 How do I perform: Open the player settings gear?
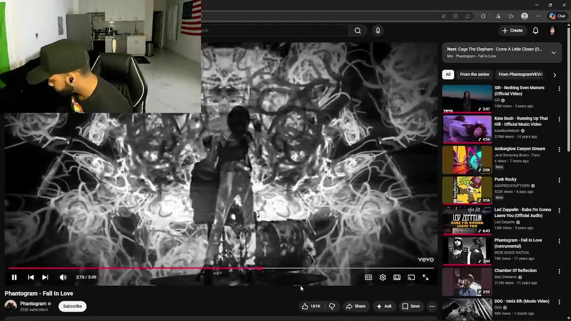click(x=383, y=277)
